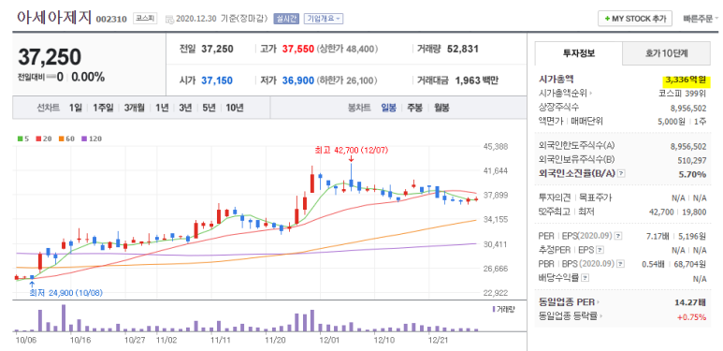This screenshot has width=723, height=351.
Task: Select the 1년 line chart period
Action: 162,108
